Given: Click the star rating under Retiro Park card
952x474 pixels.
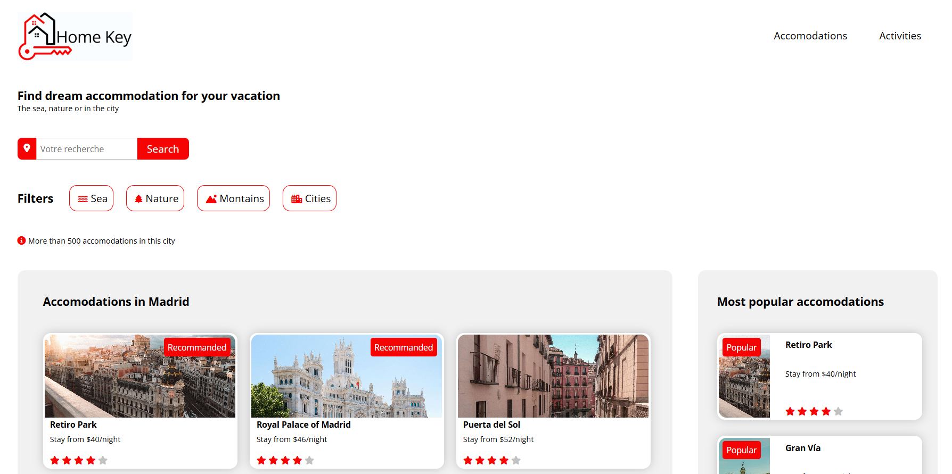Looking at the screenshot, I should [x=79, y=460].
